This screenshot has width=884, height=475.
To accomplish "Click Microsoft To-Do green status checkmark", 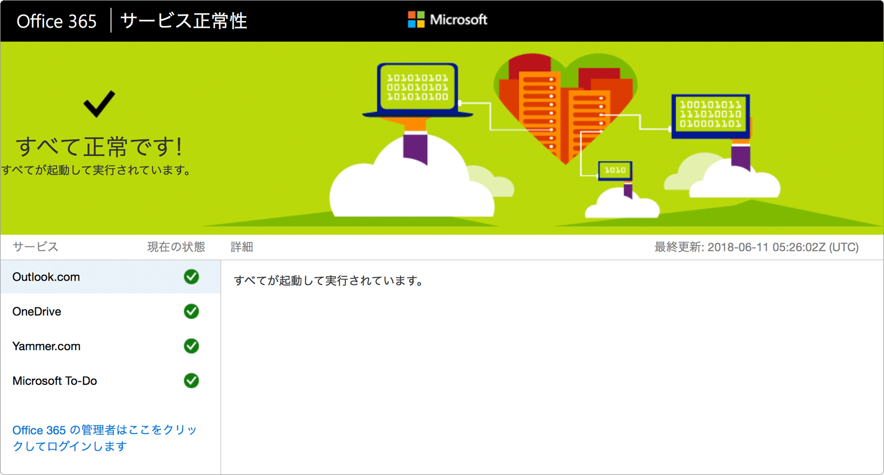I will [x=192, y=381].
